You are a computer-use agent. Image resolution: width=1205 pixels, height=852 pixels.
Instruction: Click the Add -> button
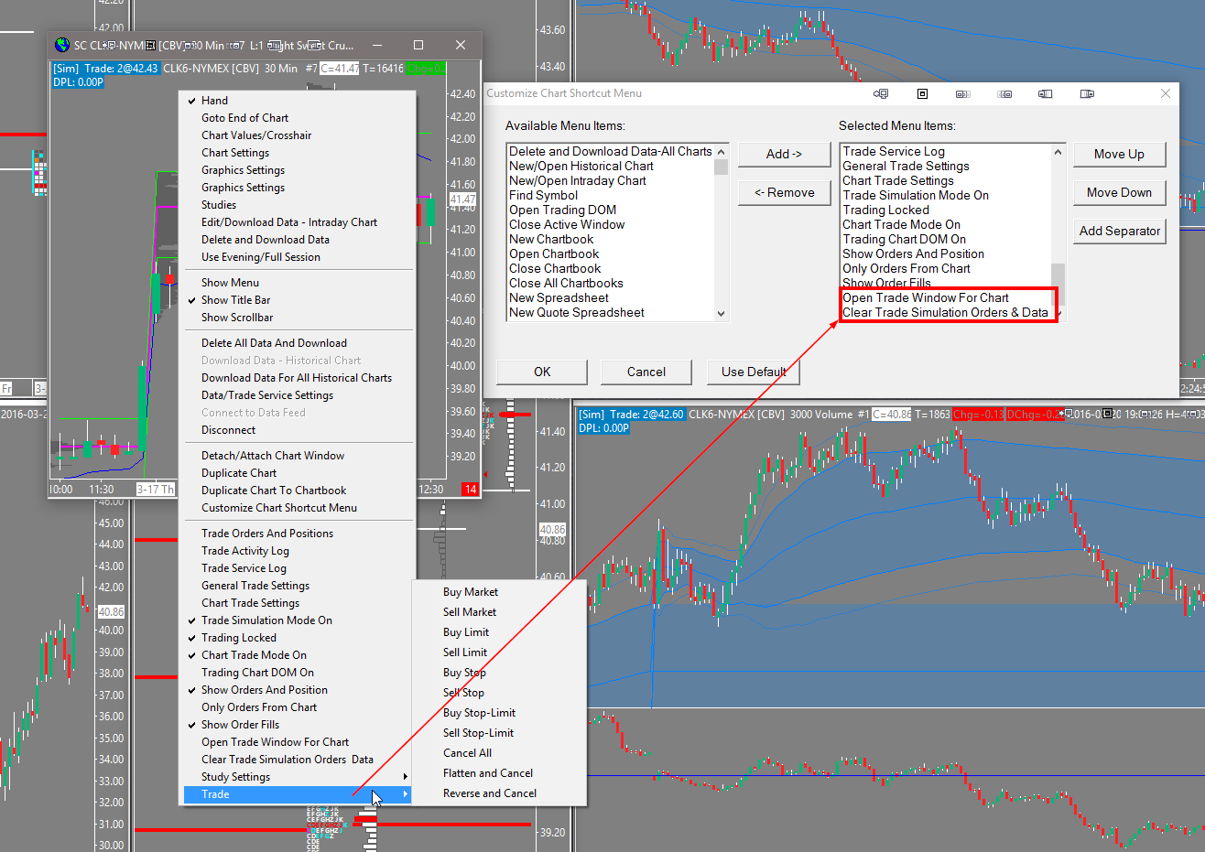pyautogui.click(x=784, y=154)
